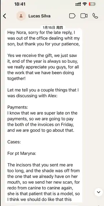Start a voice call via phone icon
This screenshot has height=206, width=104.
[x=95, y=16]
